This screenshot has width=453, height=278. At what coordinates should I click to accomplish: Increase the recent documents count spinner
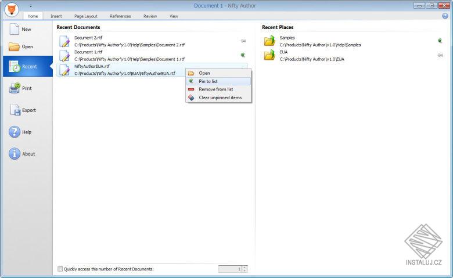point(245,268)
